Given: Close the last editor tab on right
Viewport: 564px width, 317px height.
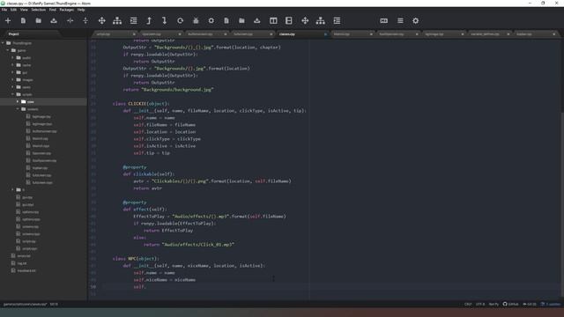Looking at the screenshot, I should pyautogui.click(x=554, y=34).
